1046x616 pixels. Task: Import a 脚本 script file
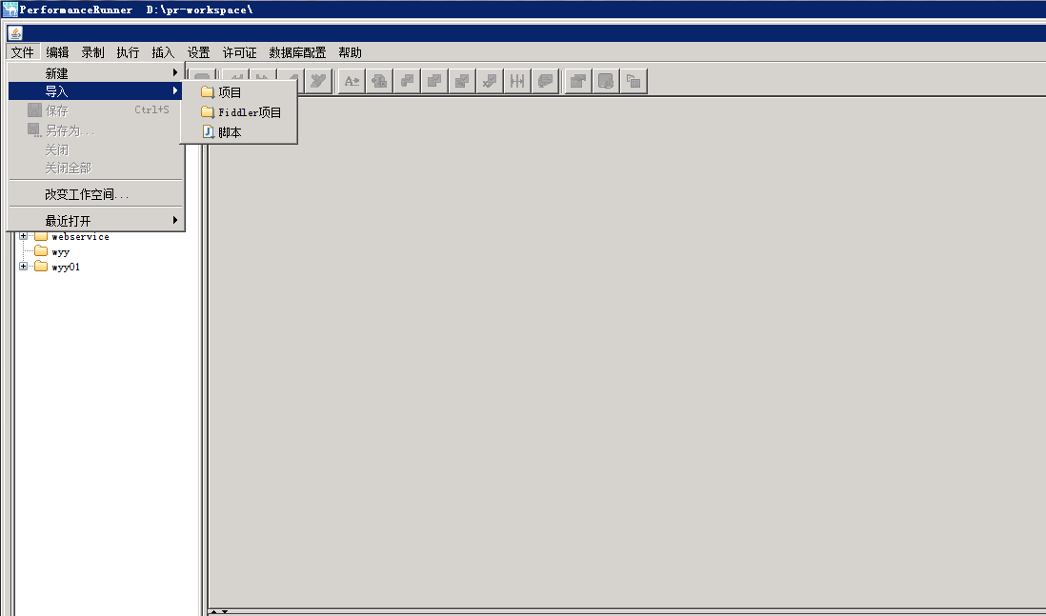click(230, 132)
